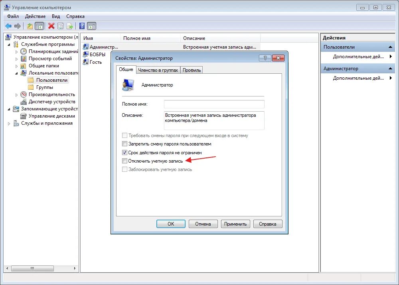Click the blue Back arrow in toolbar
This screenshot has height=285, width=399.
coord(8,26)
